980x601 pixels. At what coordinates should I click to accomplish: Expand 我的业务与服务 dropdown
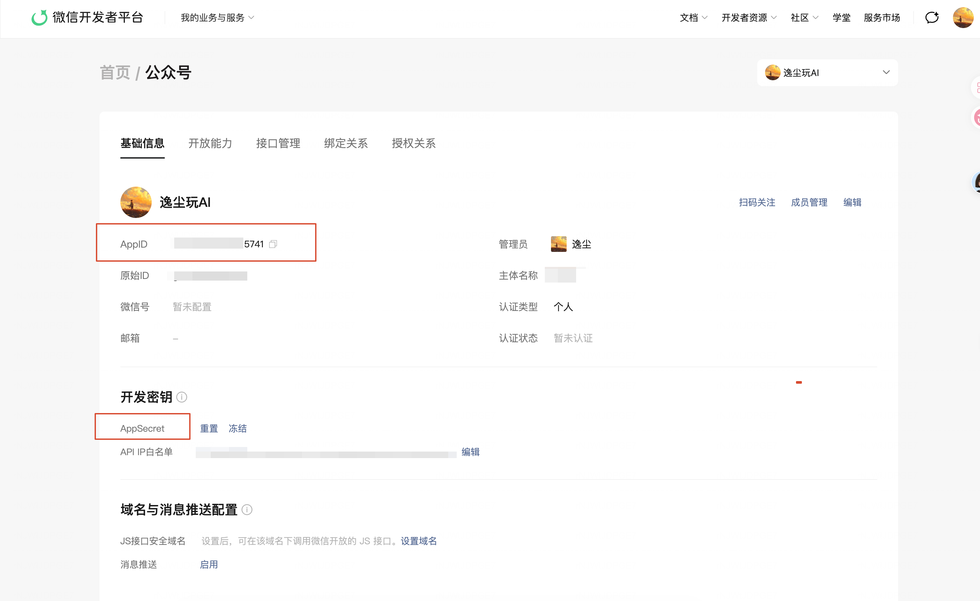pos(217,18)
